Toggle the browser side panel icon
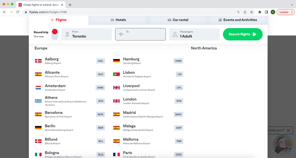 click(x=266, y=12)
